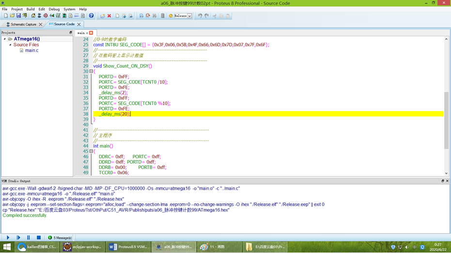451x253 pixels.
Task: Select main.c in the project tree
Action: pyautogui.click(x=31, y=50)
